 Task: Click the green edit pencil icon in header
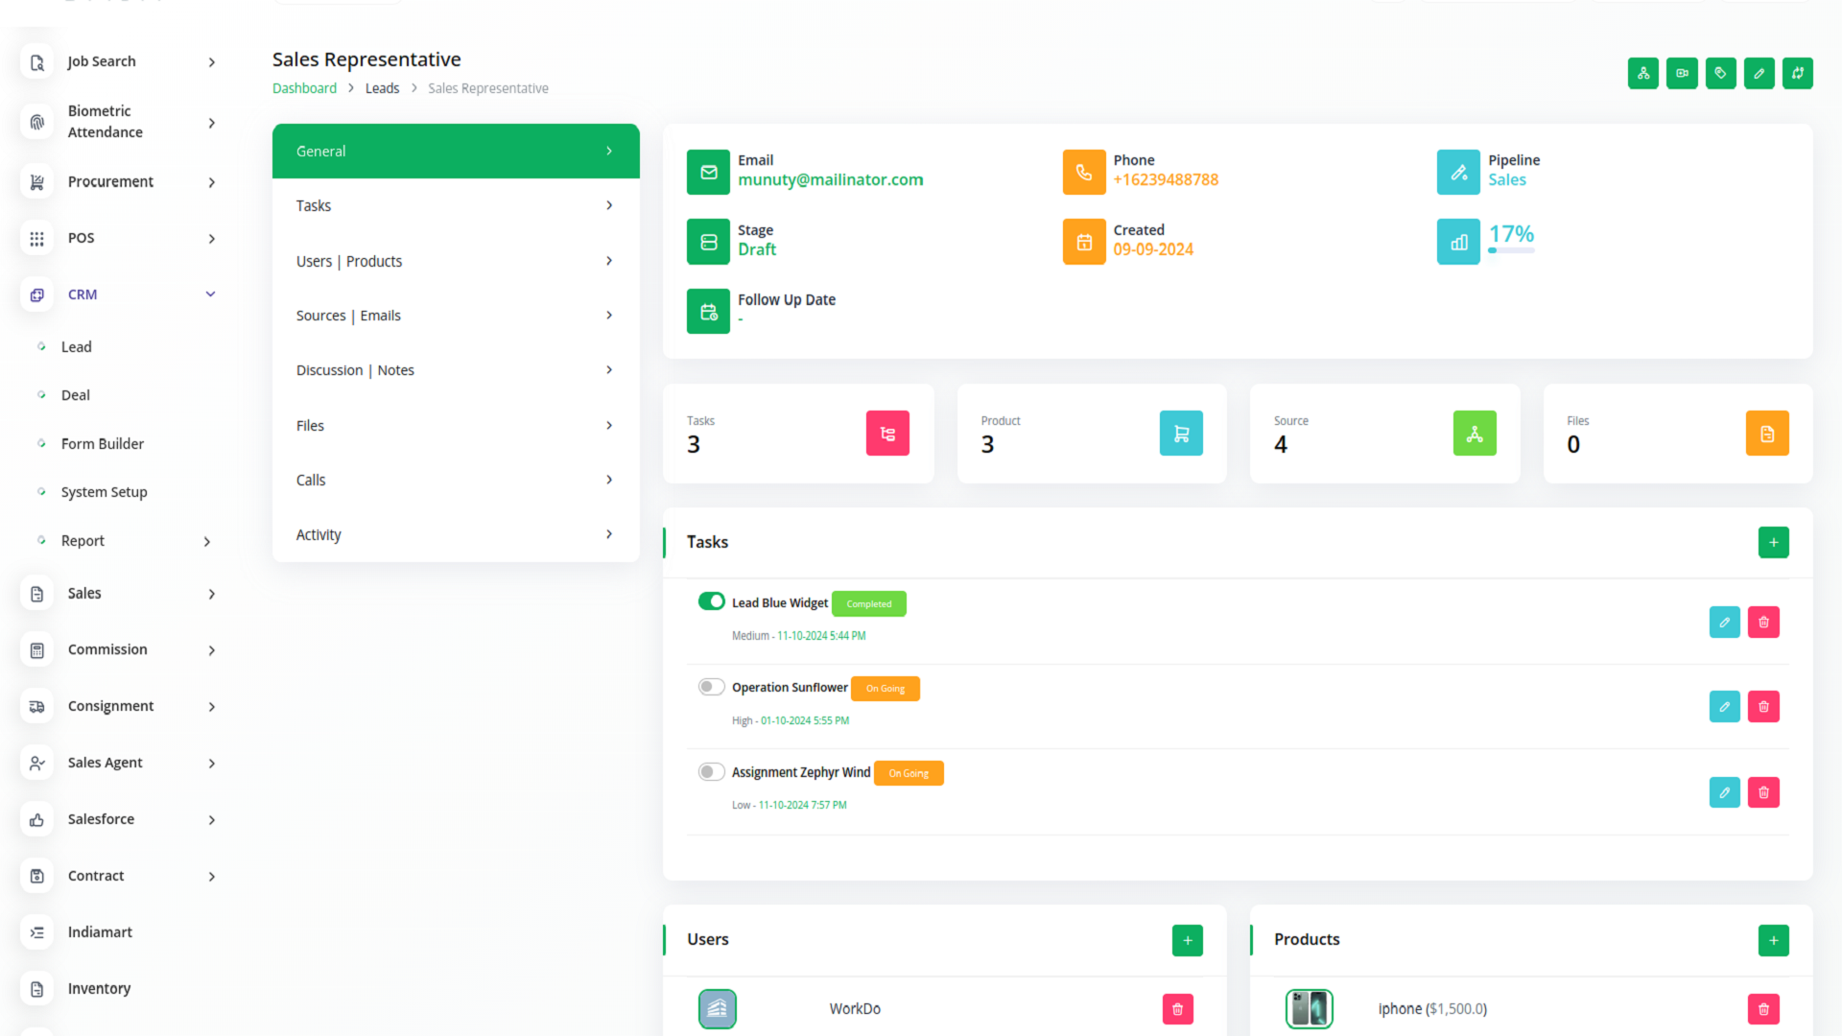pos(1759,73)
